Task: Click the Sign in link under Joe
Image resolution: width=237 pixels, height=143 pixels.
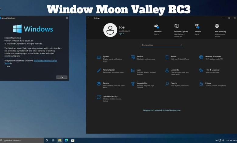Action: 121,33
